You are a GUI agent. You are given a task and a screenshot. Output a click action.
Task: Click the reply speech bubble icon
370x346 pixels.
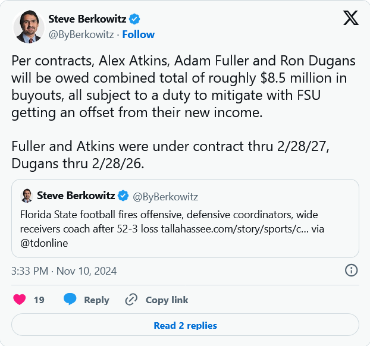70,300
